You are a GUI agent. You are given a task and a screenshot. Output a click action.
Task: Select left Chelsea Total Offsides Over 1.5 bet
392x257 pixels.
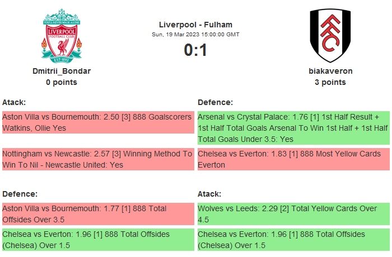coord(97,239)
